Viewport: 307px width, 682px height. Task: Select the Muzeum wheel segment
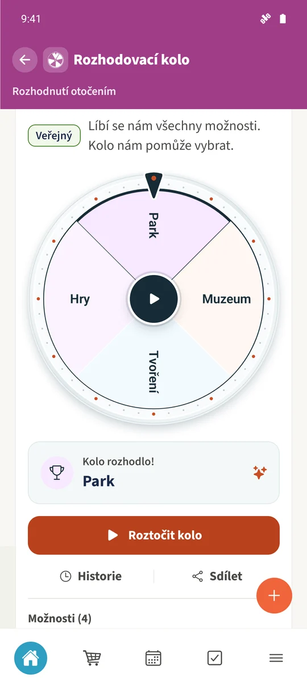(x=226, y=299)
